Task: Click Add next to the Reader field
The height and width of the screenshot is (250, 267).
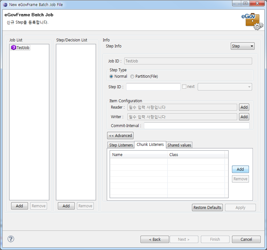Action: (244, 107)
